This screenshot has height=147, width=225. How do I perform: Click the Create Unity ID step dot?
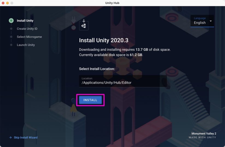[x=11, y=29]
